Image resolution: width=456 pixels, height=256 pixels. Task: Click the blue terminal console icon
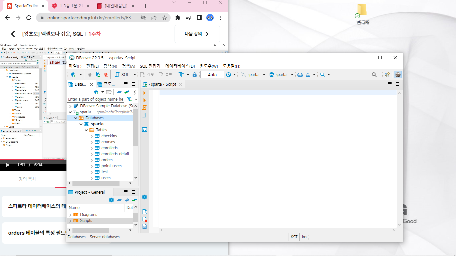[145, 130]
